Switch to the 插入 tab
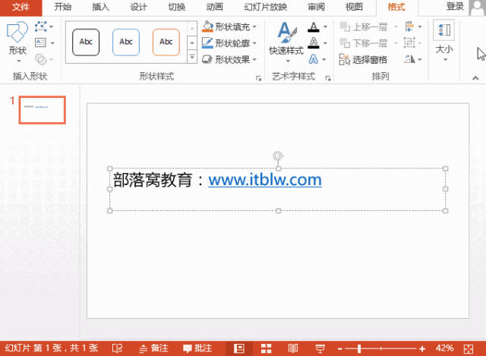The image size is (486, 356). coord(101,7)
